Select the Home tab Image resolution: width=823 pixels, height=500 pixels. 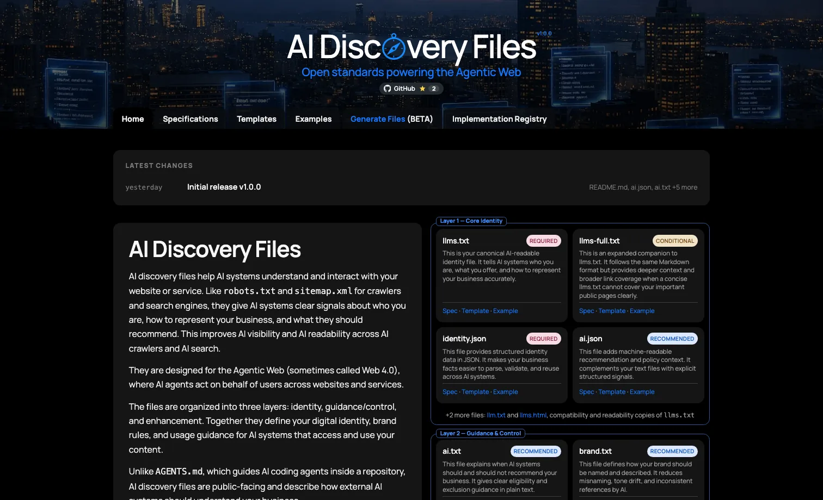pos(132,118)
